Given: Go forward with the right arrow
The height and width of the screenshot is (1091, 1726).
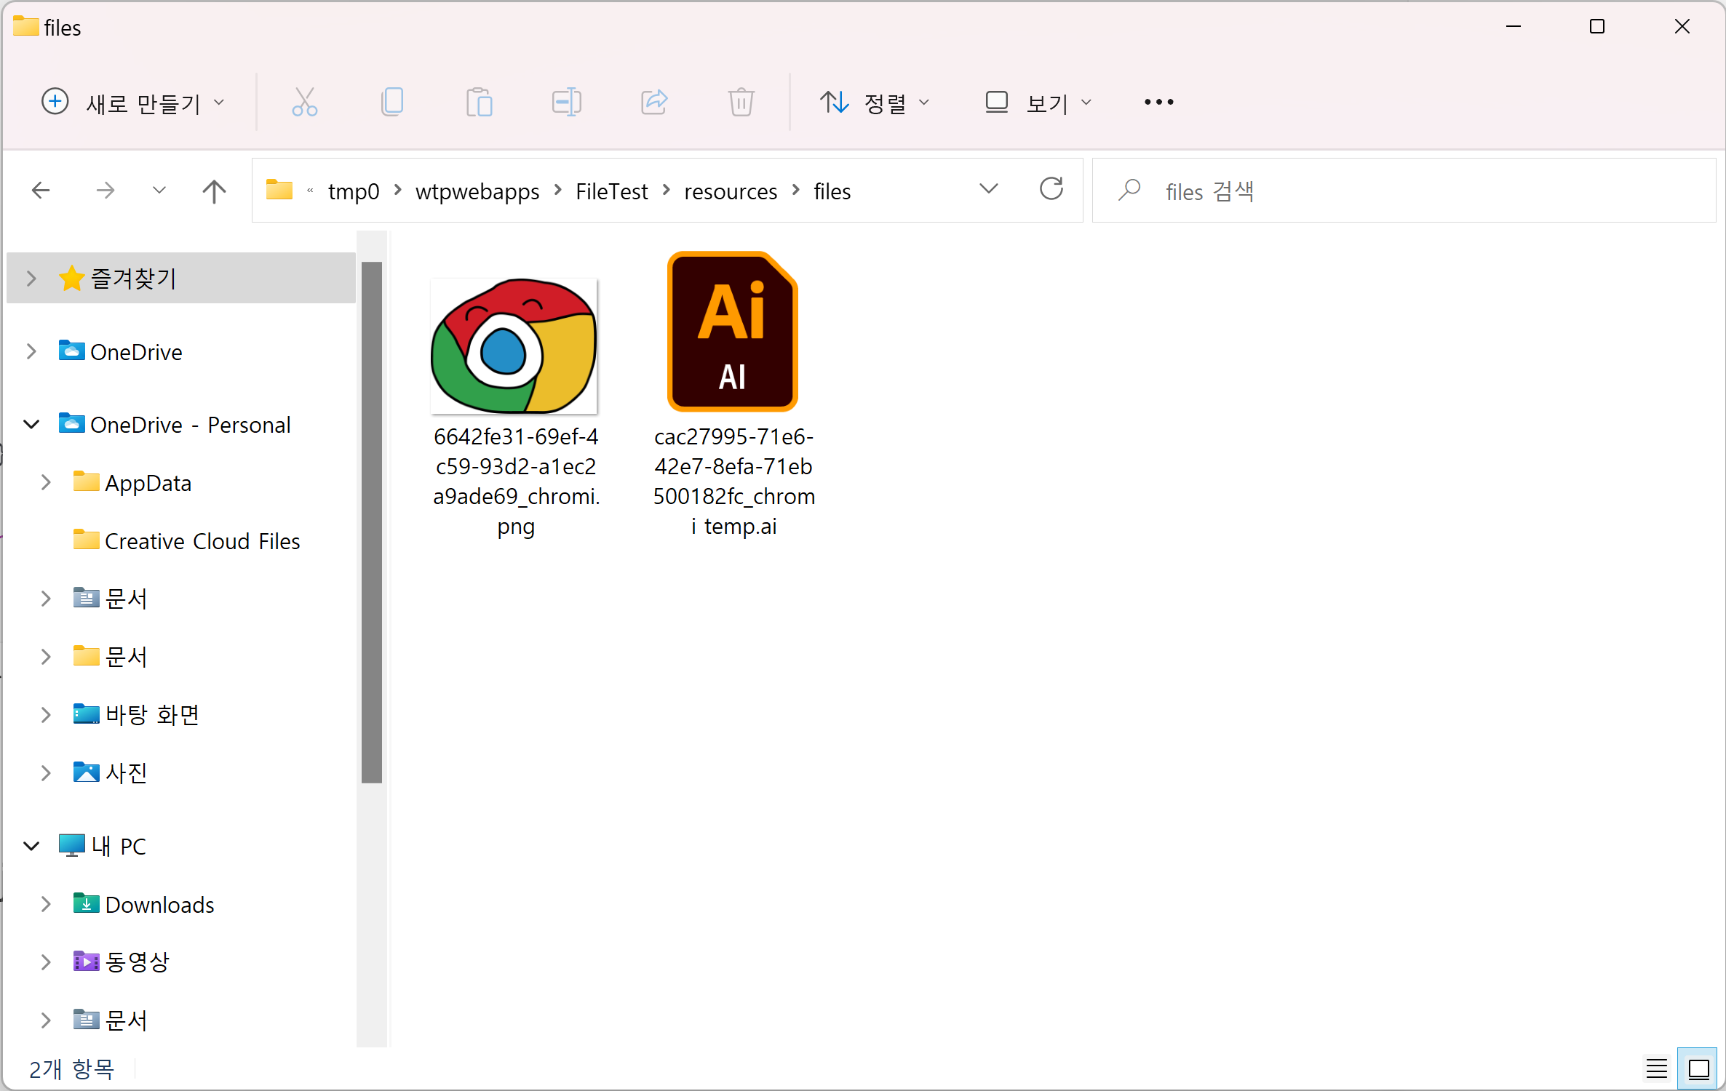Looking at the screenshot, I should point(106,191).
